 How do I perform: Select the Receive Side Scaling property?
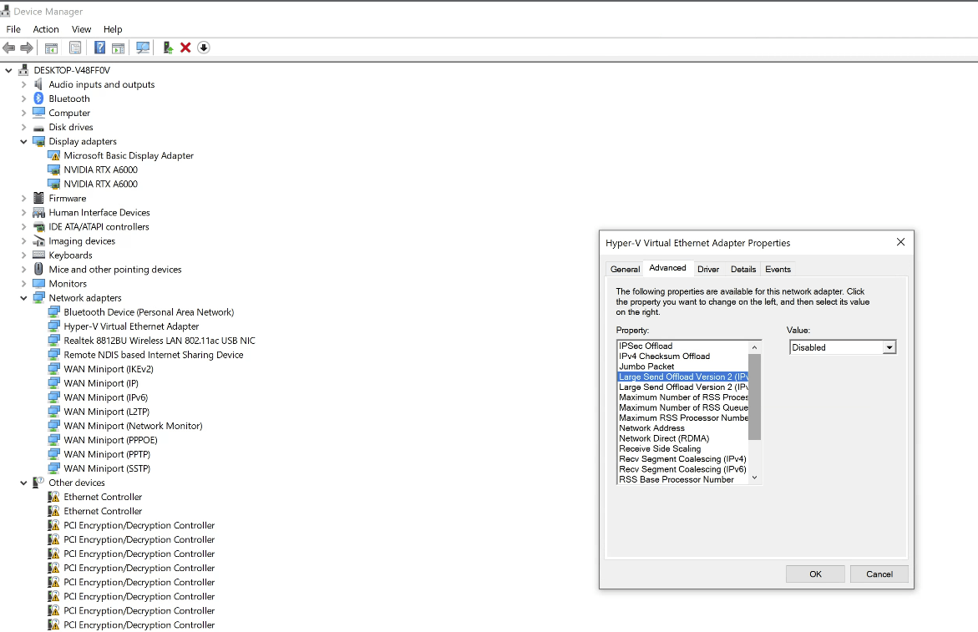(x=661, y=448)
